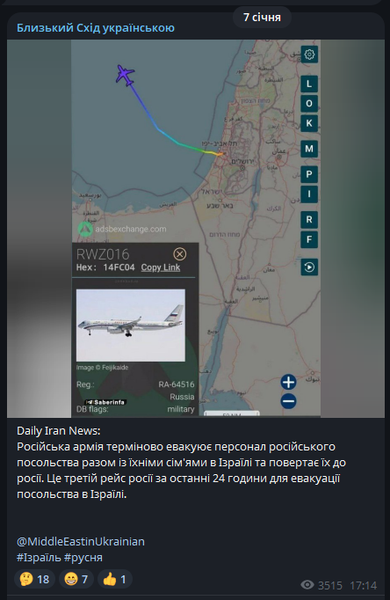The image size is (390, 600).
Task: Open the Tu-204 aircraft photo thumbnail
Action: (131, 326)
